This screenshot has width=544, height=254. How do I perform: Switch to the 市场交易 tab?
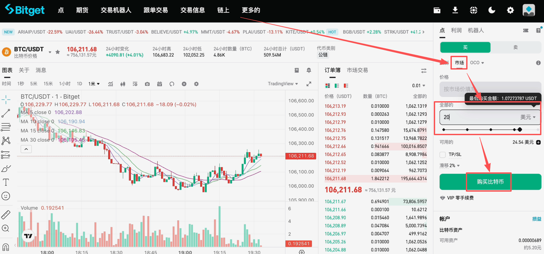[357, 70]
